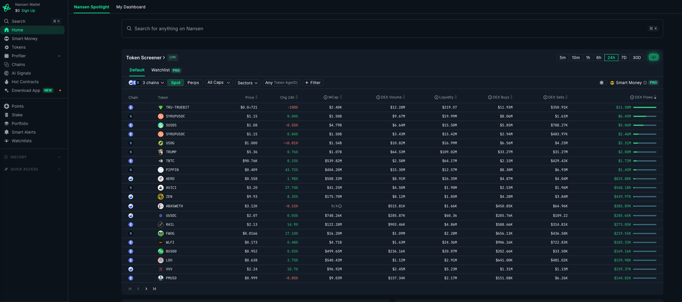
Task: Select the Perps market toggle
Action: [x=193, y=83]
